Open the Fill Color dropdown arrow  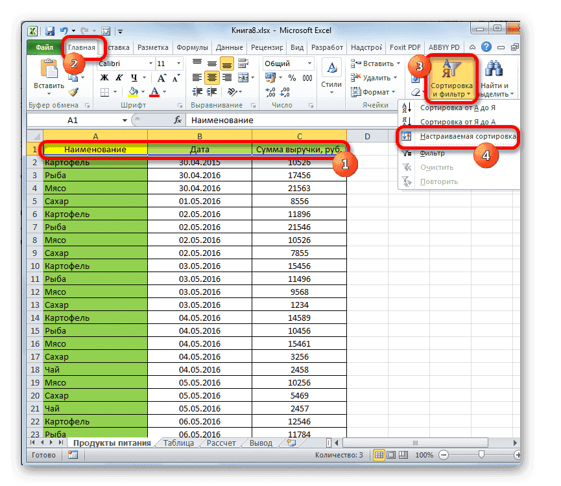[142, 91]
